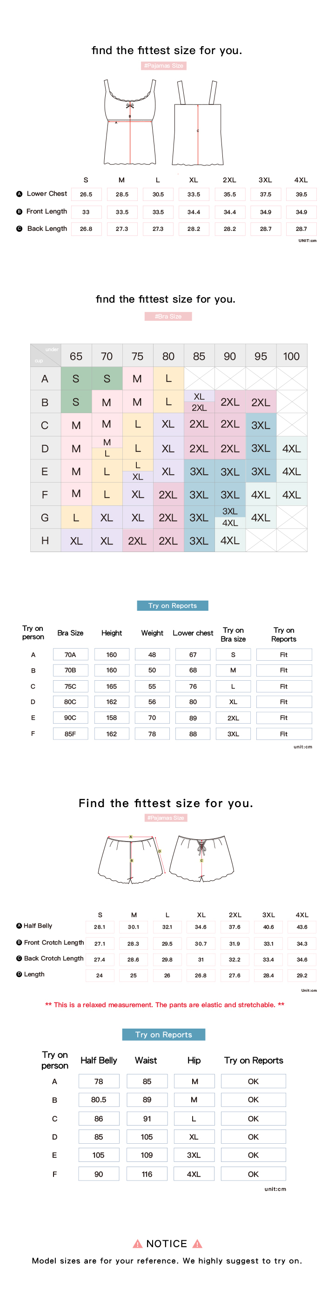Screen dimensions: 335x1299
Task: Select the blue 3XL cell for C cup 95
Action: click(x=261, y=425)
